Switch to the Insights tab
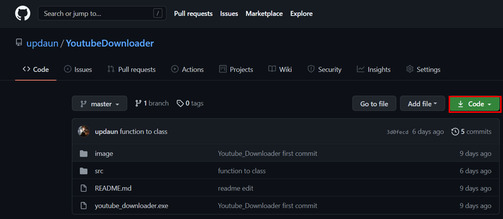Screen dimensions: 503x219 coord(374,69)
